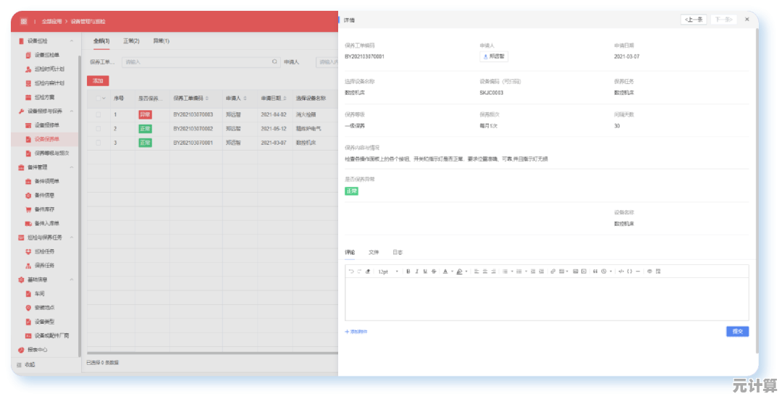
Task: Click the 添加附件 add attachment link
Action: pyautogui.click(x=356, y=332)
